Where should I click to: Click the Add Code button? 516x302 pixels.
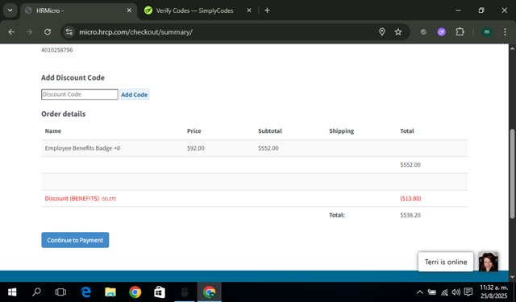[x=135, y=95]
